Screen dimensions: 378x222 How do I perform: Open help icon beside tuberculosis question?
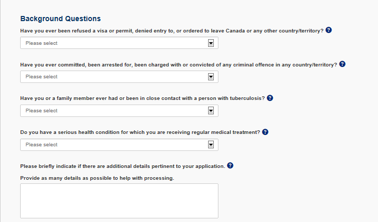(270, 98)
